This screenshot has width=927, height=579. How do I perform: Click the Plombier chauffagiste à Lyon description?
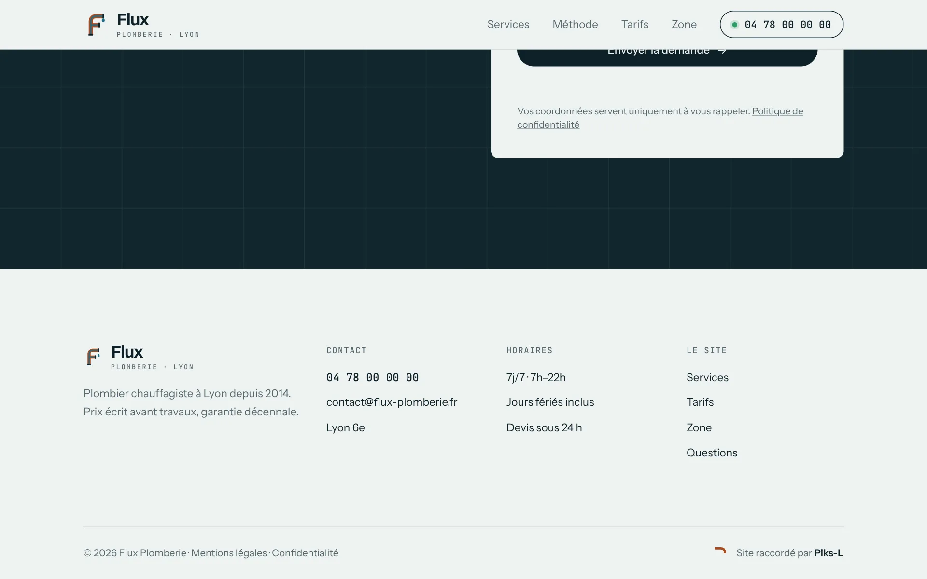click(x=191, y=402)
